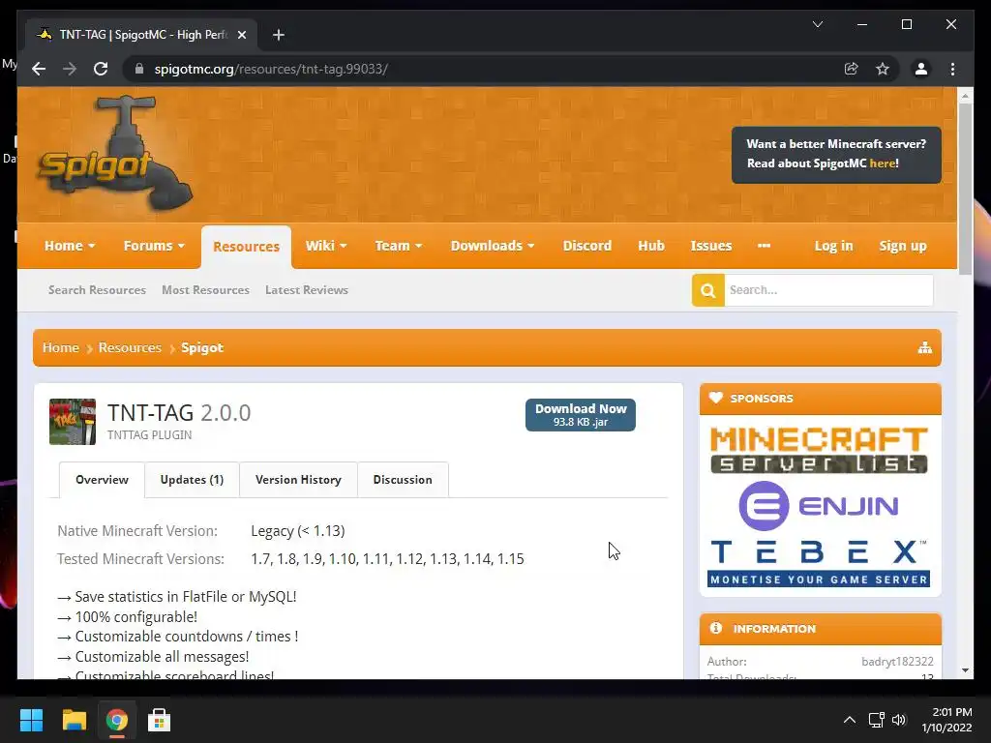Screen dimensions: 991x743
Task: Open the Minecraft Server List sponsor logo
Action: coord(819,449)
